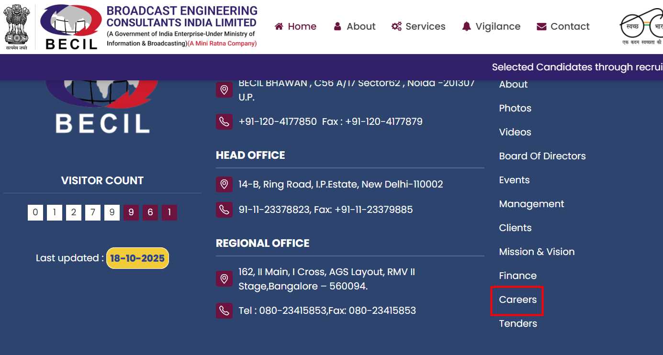Switch to the Vigilance menu item
The image size is (663, 355).
click(x=498, y=26)
